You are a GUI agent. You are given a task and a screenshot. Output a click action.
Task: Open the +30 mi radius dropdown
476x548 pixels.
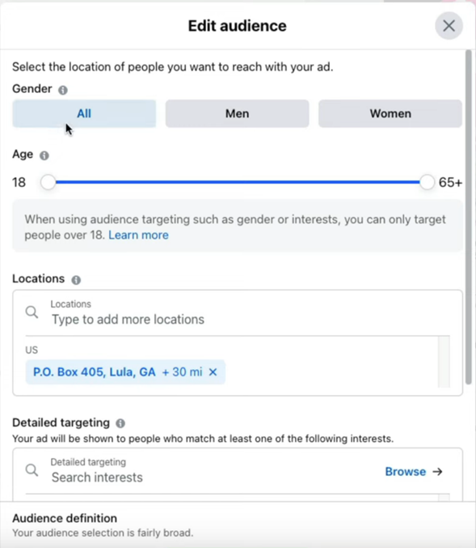pyautogui.click(x=182, y=372)
